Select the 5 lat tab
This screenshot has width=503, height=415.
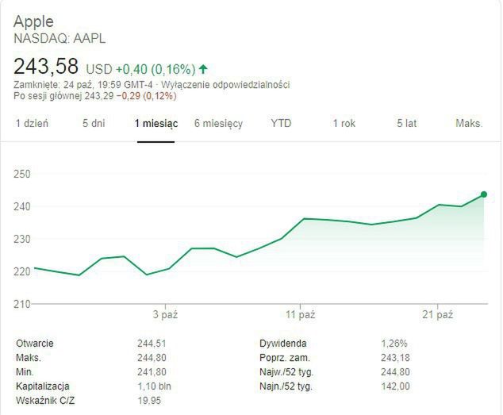(406, 124)
